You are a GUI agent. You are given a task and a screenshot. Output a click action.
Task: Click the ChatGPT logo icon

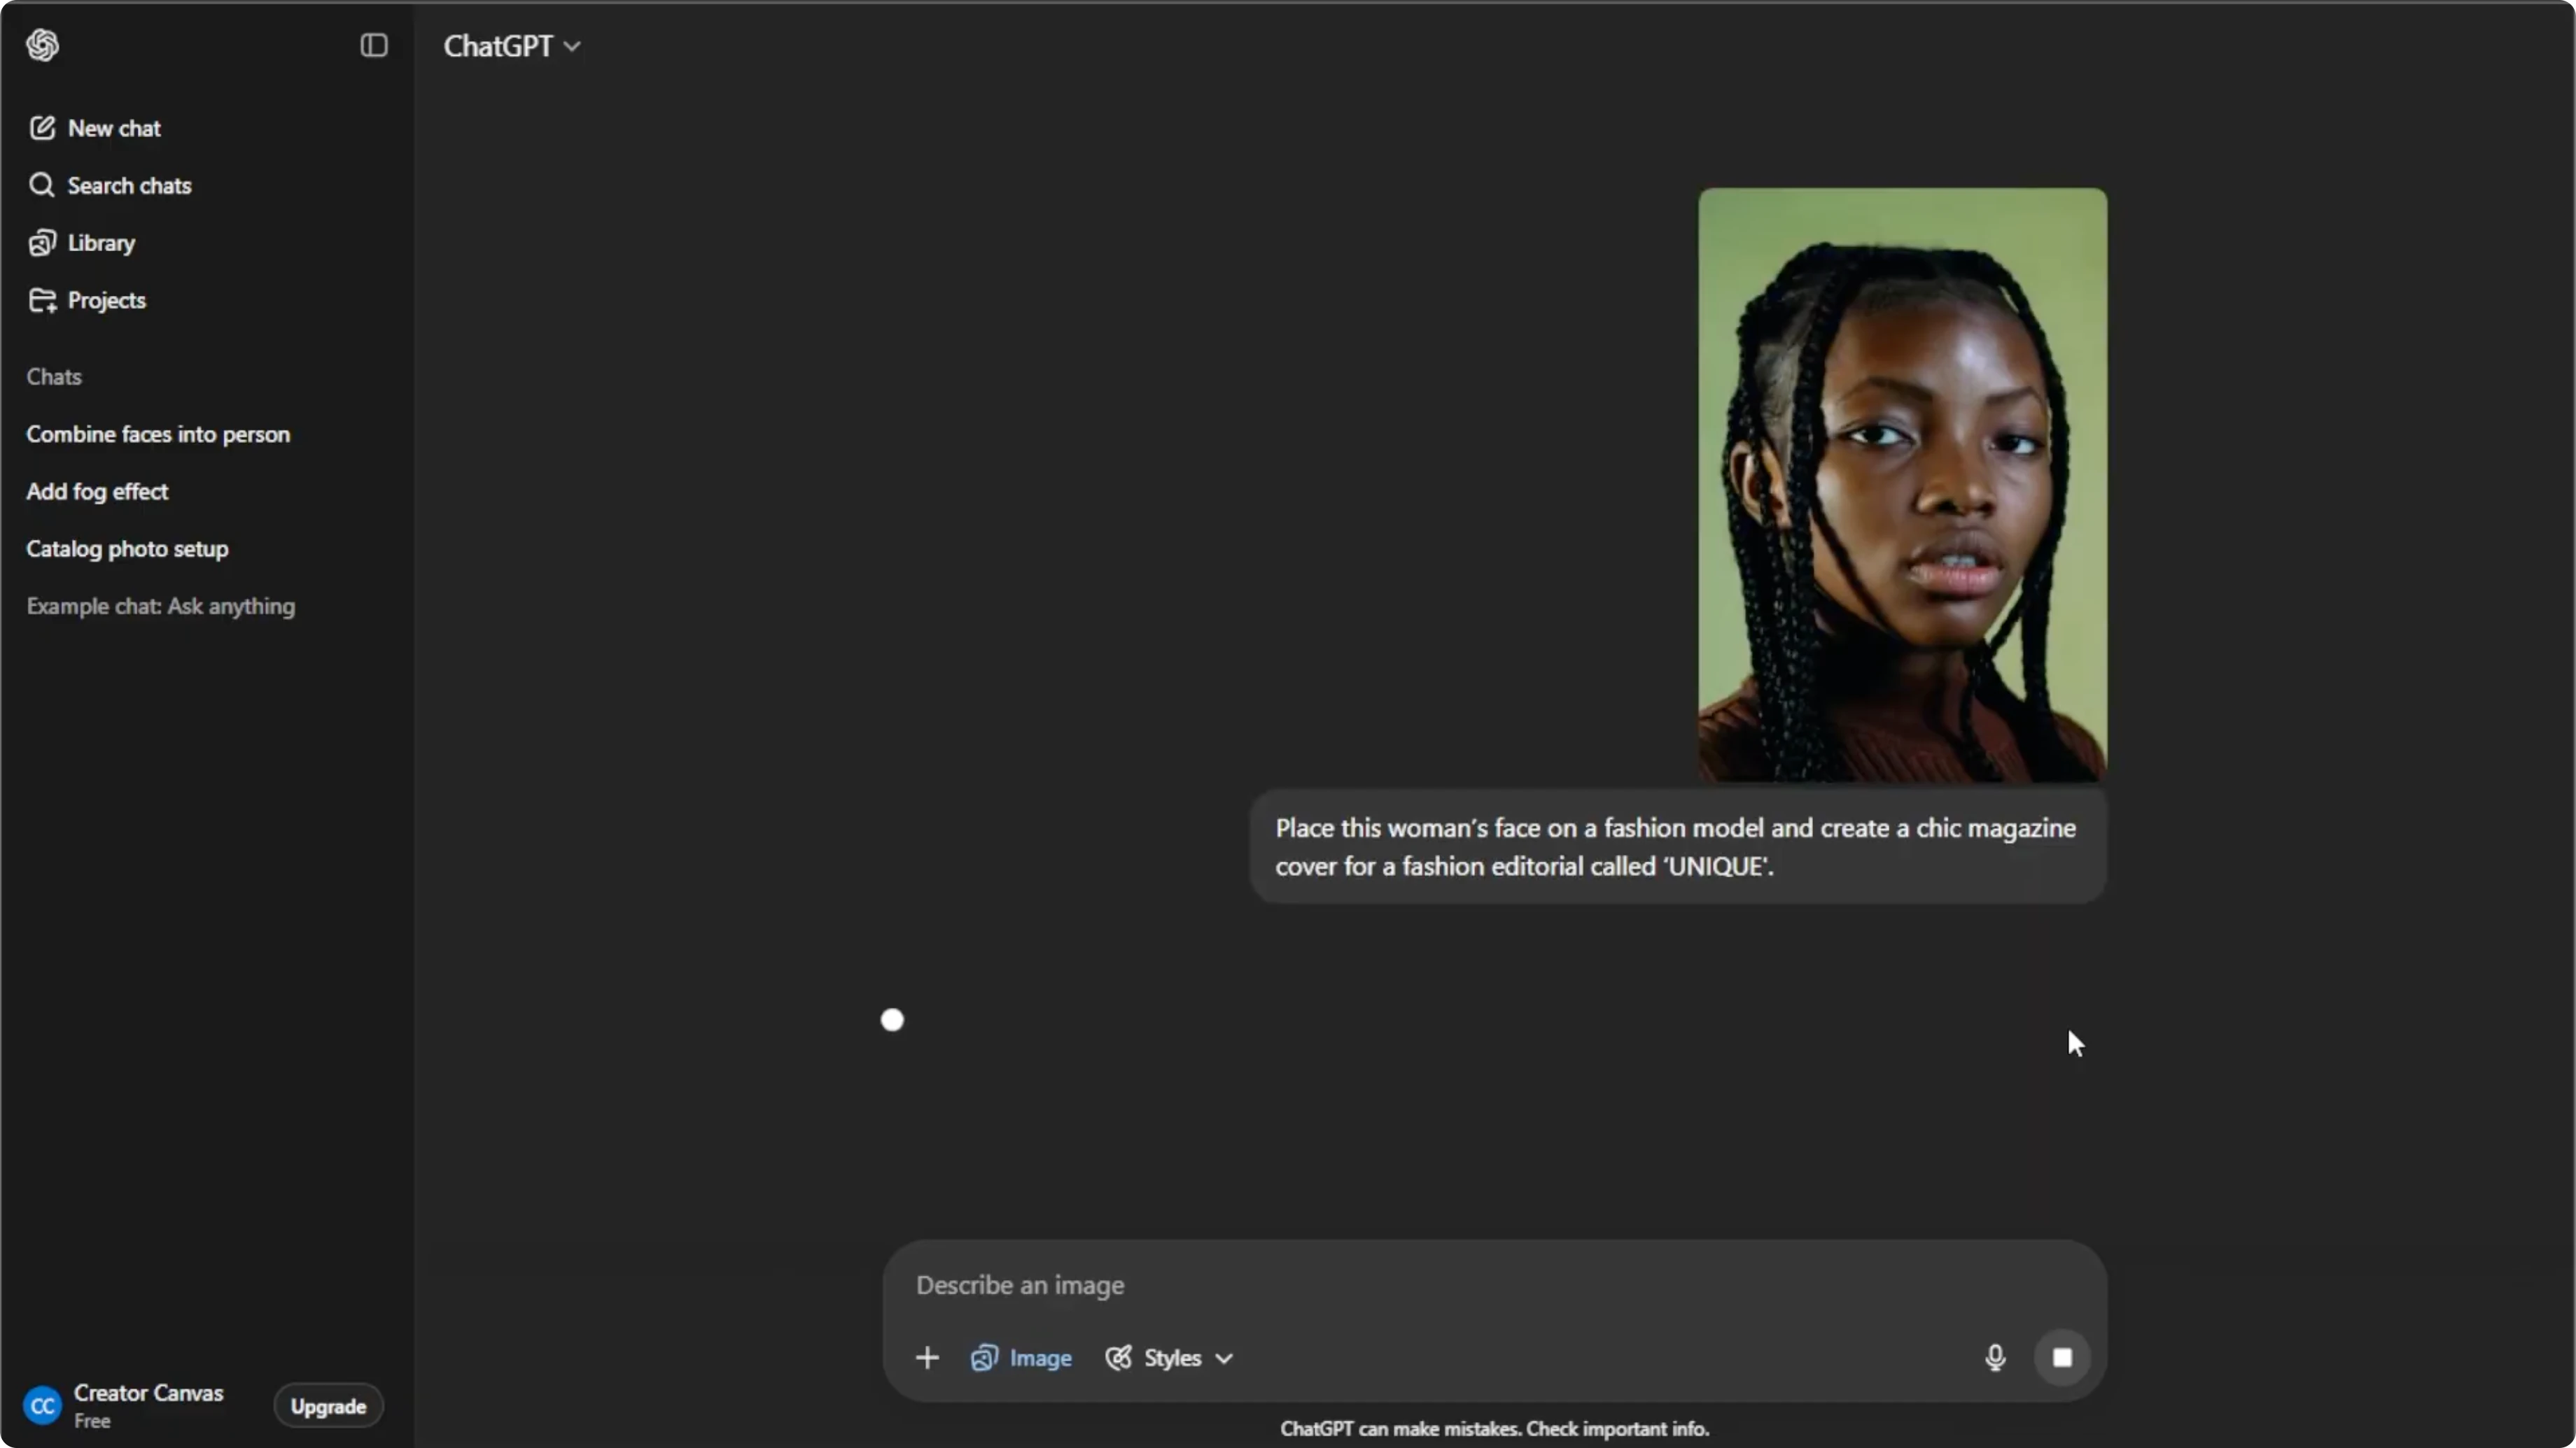click(x=43, y=45)
